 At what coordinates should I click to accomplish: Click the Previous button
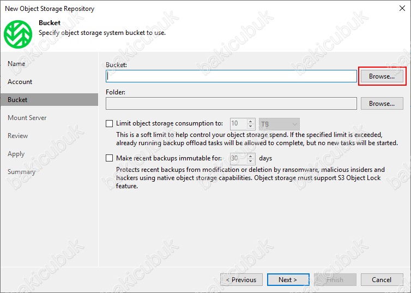point(241,280)
